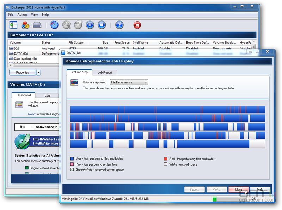This screenshot has width=282, height=210.
Task: Click the volume map view icon
Action: [x=74, y=82]
